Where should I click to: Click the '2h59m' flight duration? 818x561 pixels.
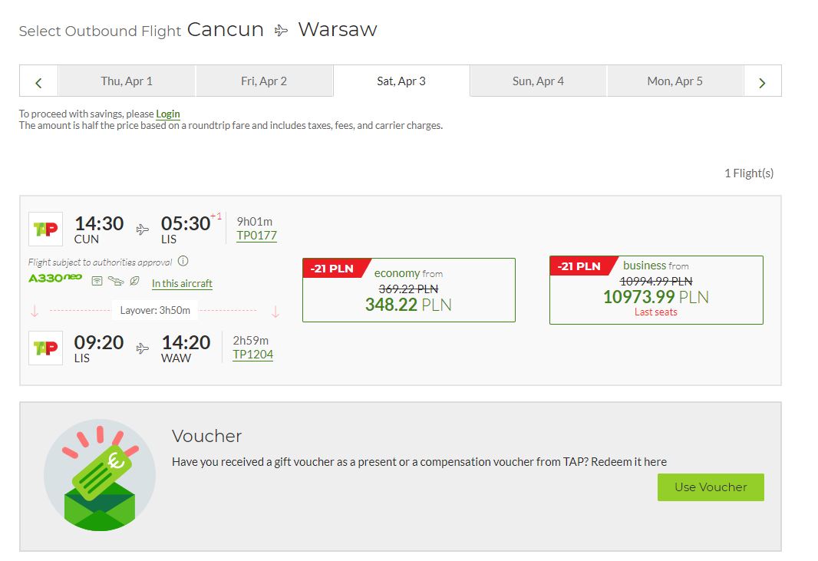(x=250, y=341)
